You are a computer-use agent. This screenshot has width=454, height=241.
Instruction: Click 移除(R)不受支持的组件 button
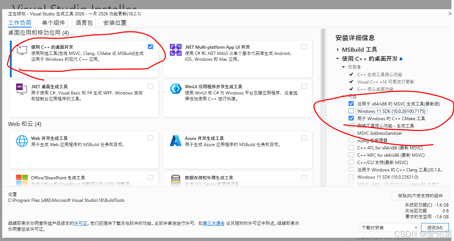point(420,196)
